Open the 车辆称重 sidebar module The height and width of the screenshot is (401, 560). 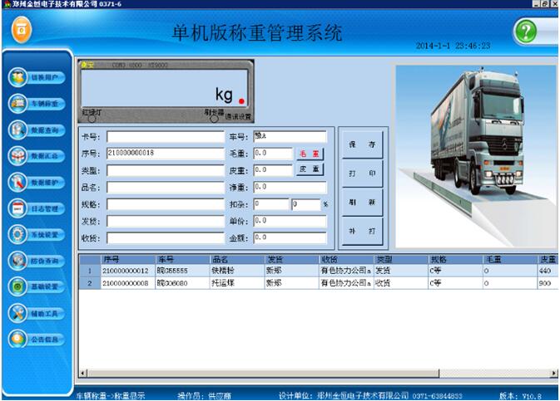tap(37, 104)
